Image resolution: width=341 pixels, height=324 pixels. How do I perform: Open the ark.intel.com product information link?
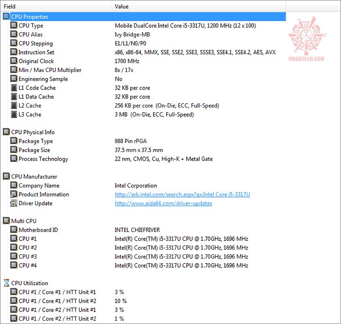(x=182, y=194)
